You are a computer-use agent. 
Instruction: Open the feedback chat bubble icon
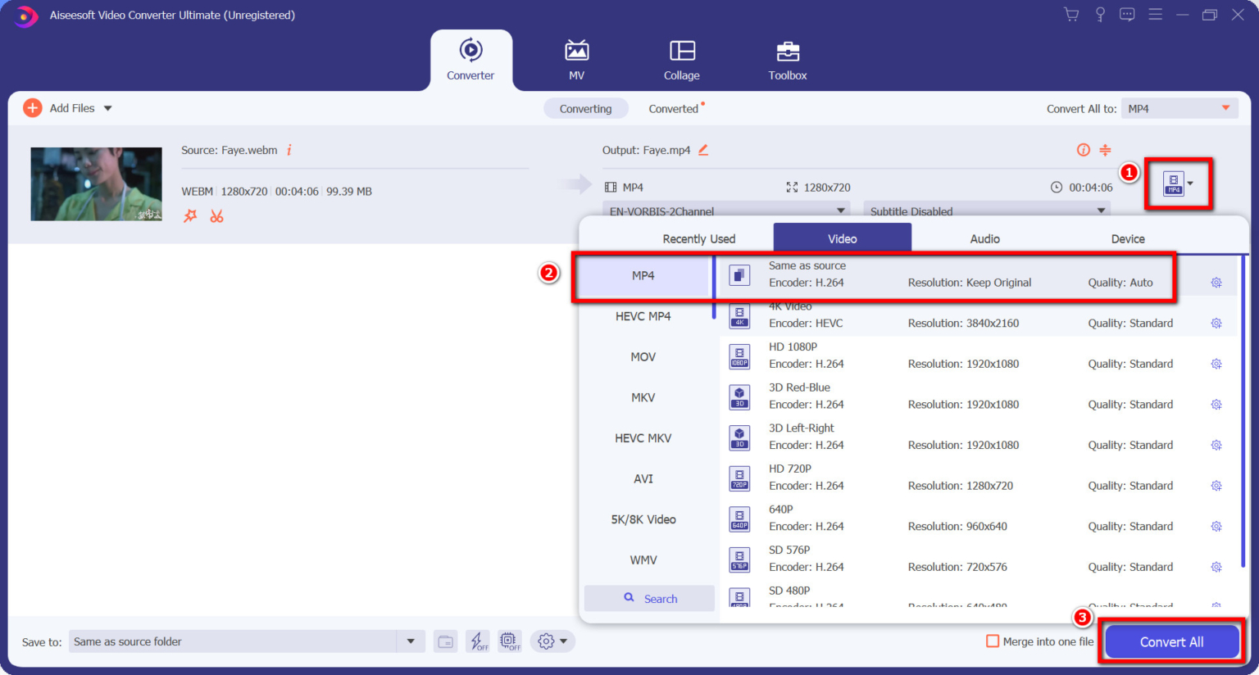point(1127,14)
